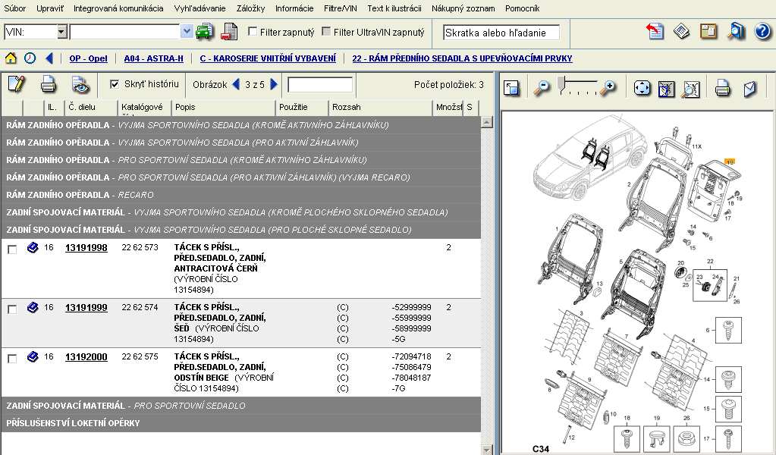The image size is (776, 455).
Task: Expand the VIN input combo box arrow
Action: (x=187, y=32)
